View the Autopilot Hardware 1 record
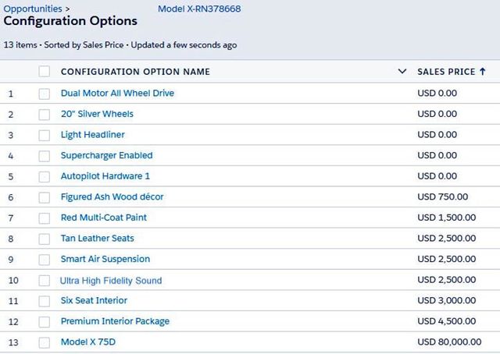Image resolution: width=500 pixels, height=354 pixels. (105, 176)
